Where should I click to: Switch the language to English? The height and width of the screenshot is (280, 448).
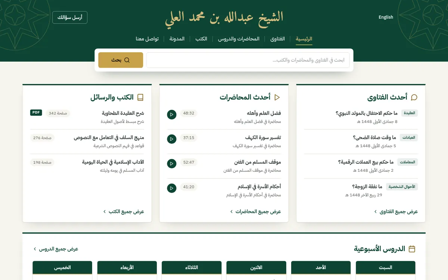tap(386, 17)
